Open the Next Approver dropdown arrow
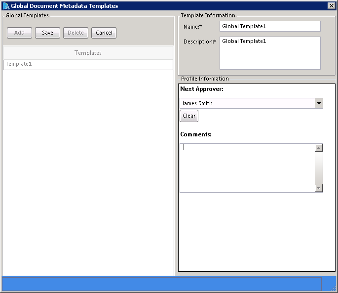This screenshot has height=293, width=338. coord(319,103)
